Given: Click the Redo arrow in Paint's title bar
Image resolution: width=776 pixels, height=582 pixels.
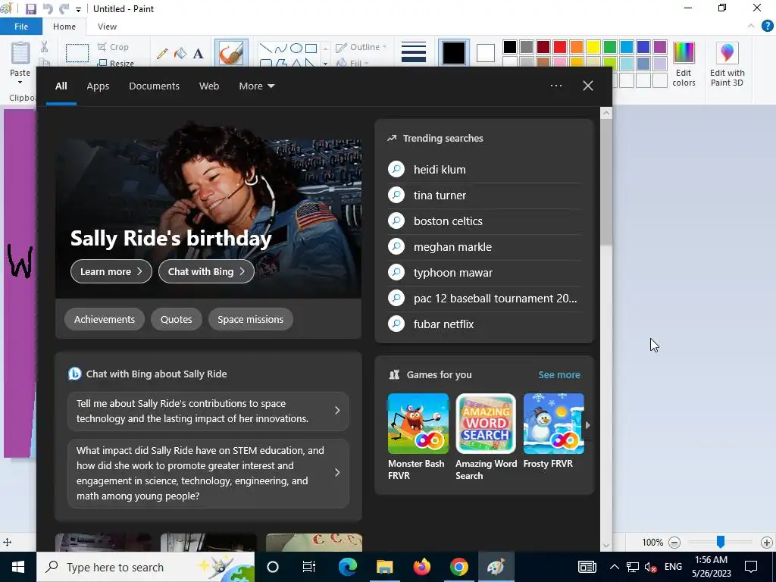Looking at the screenshot, I should coord(64,9).
